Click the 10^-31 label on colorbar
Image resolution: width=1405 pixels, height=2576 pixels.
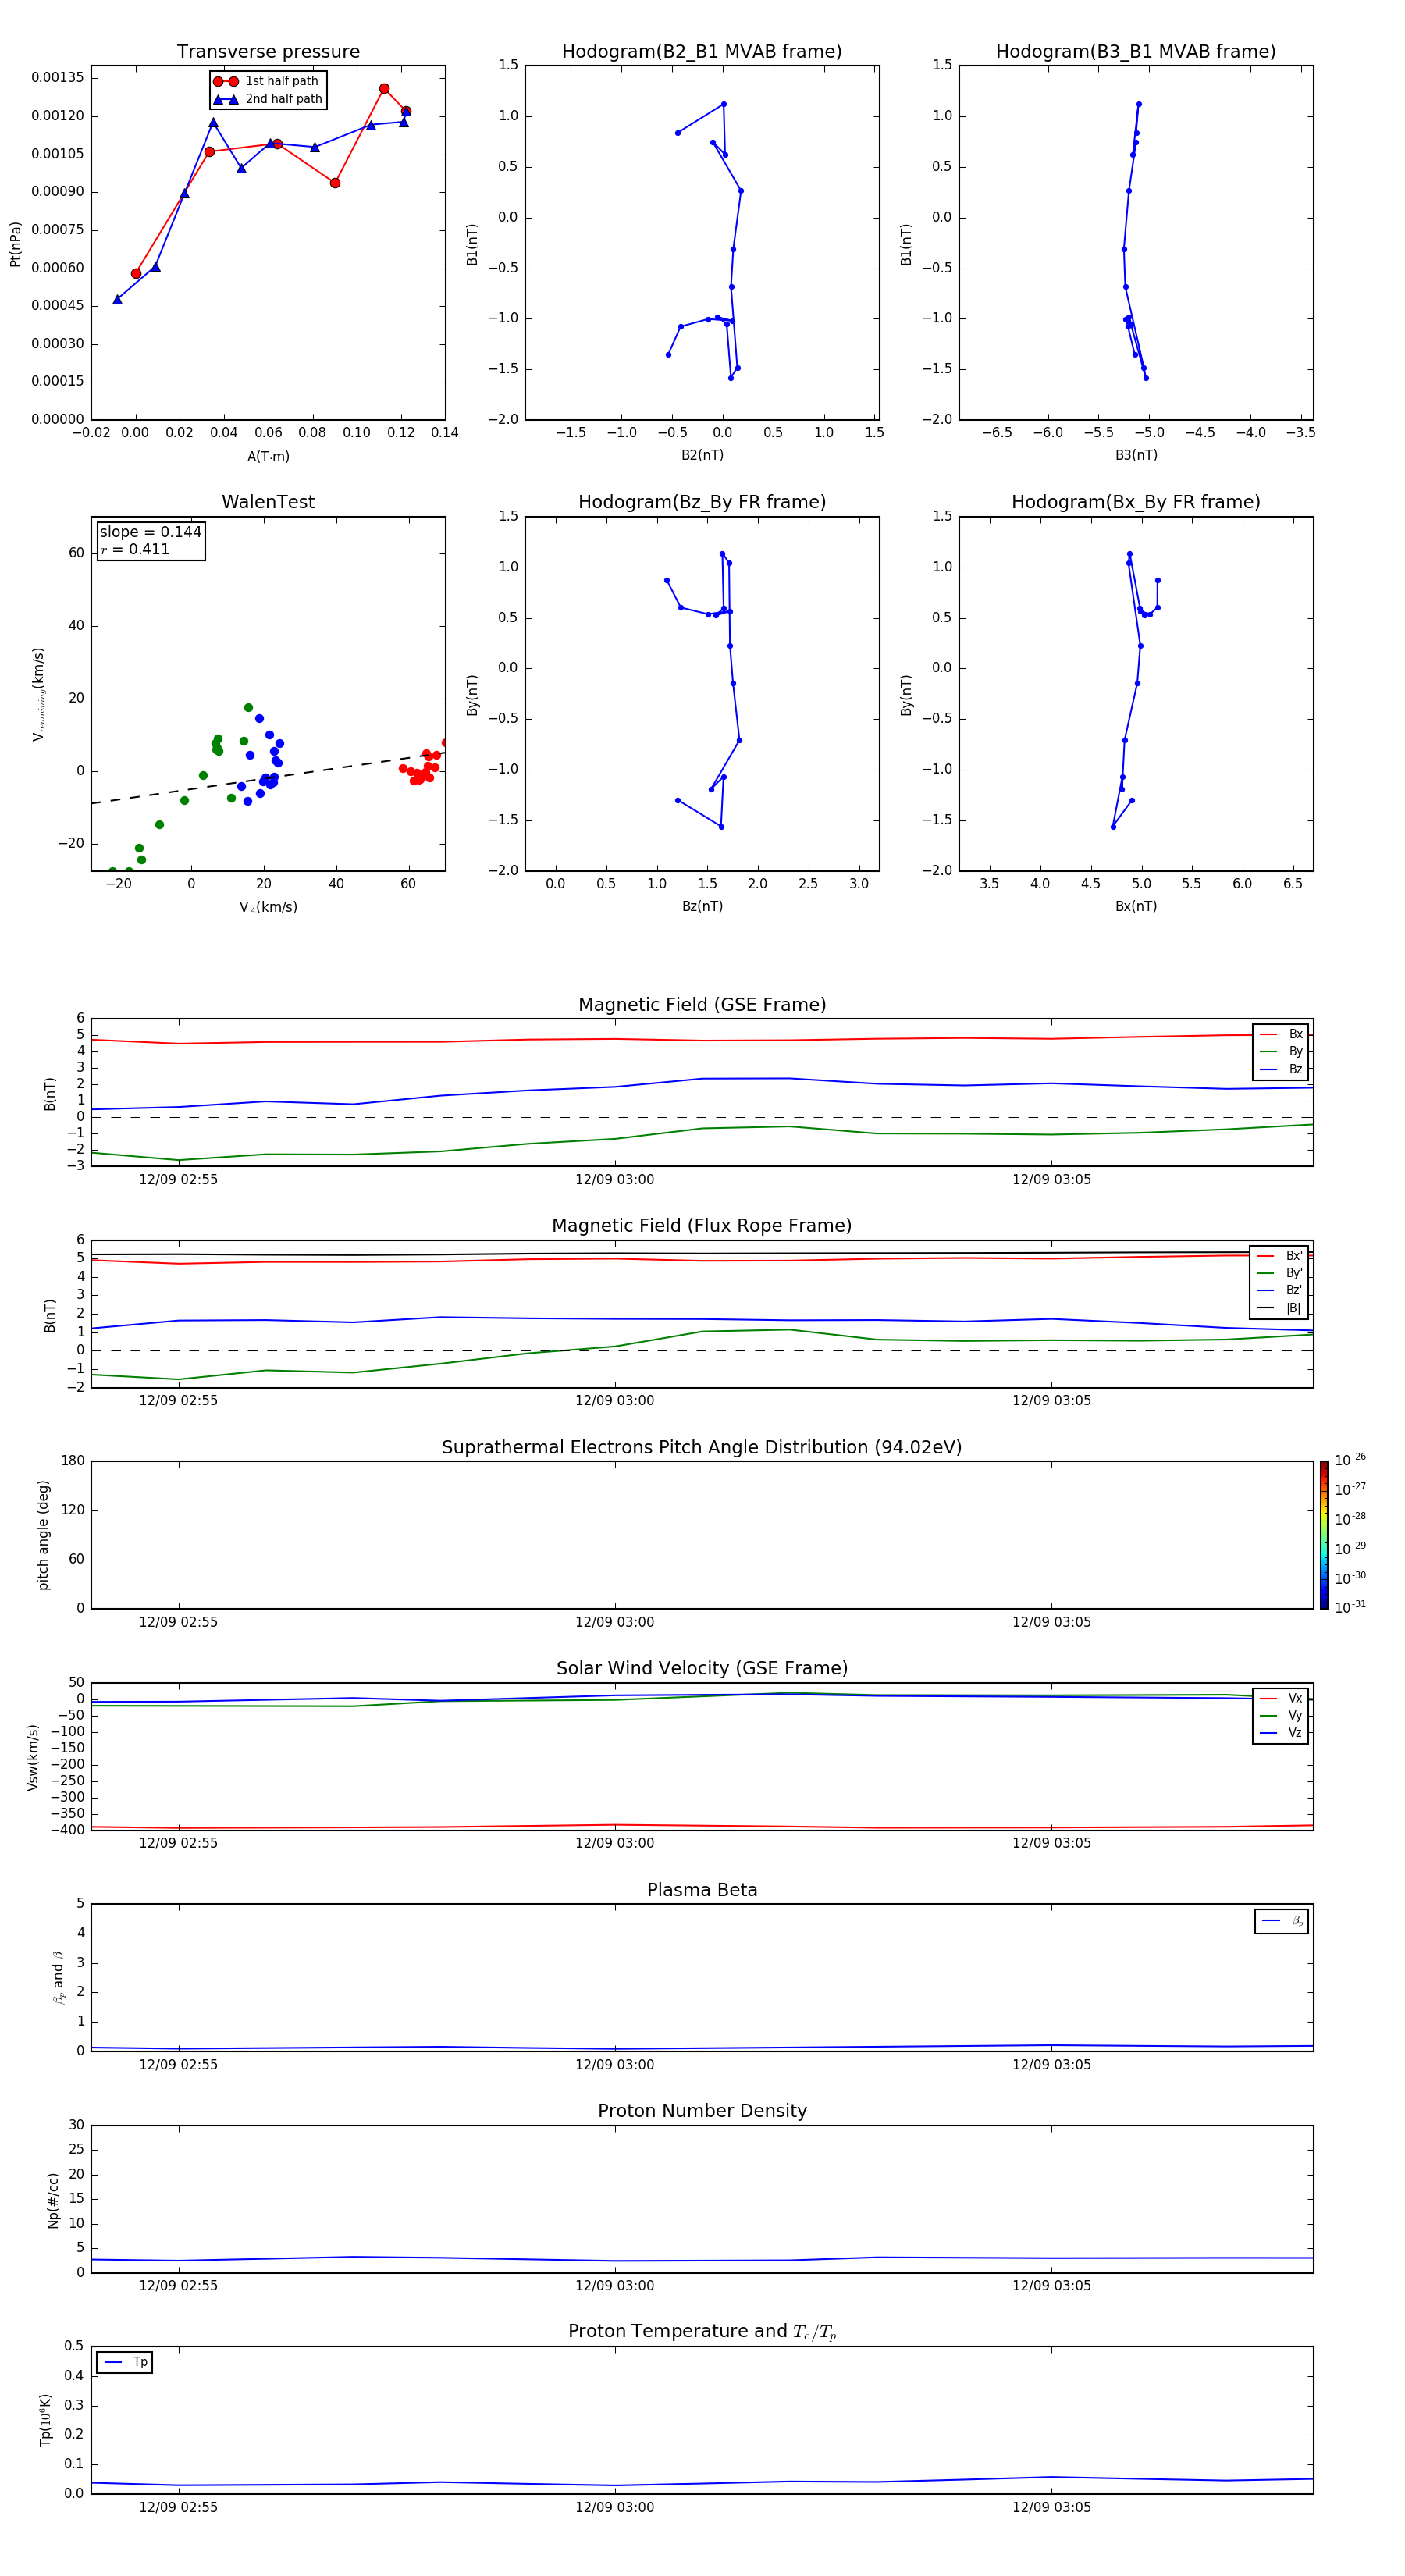(1350, 1607)
